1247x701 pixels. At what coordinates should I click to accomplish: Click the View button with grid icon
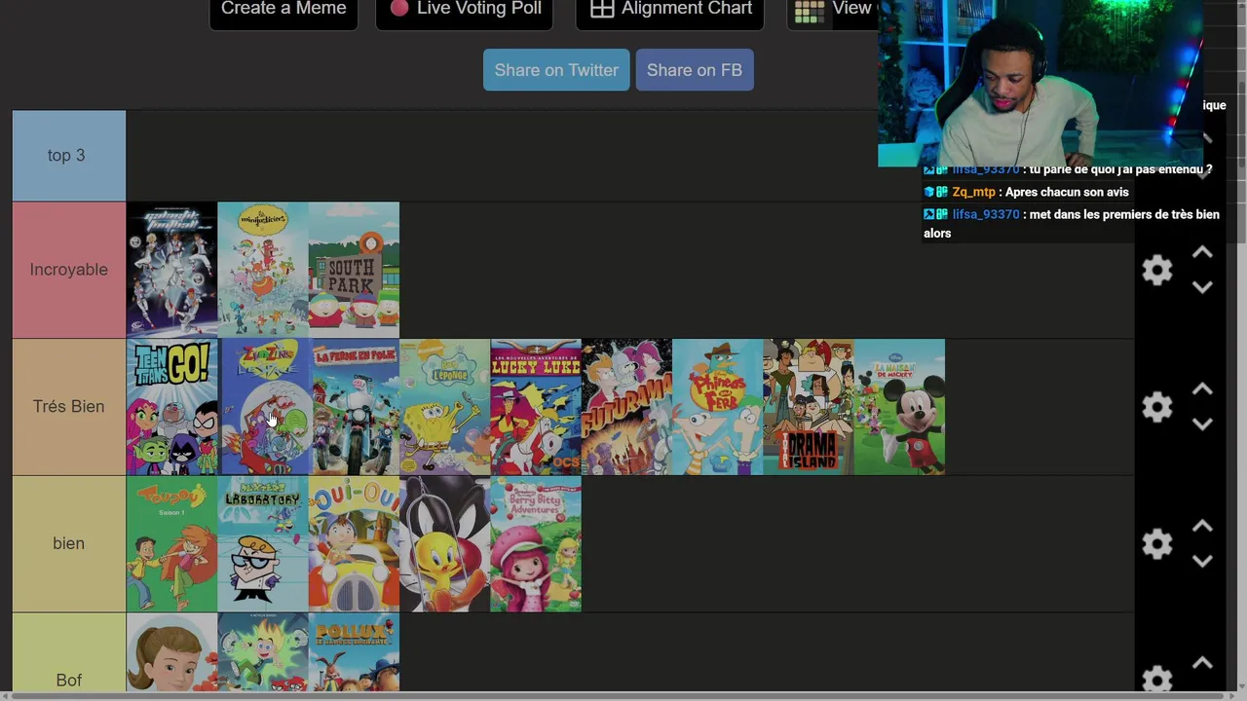coord(833,10)
